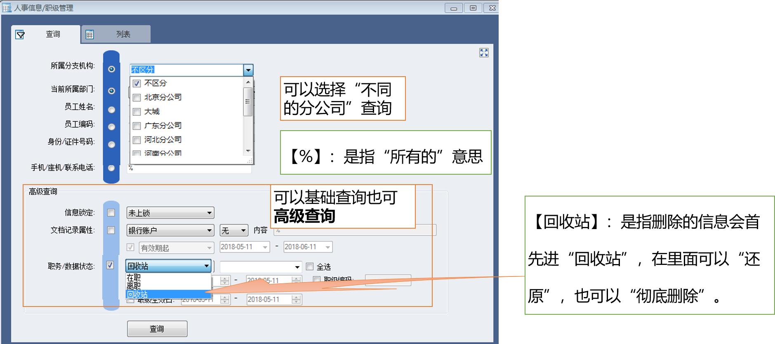Enable the 信息锁定 checkbox

coord(111,213)
